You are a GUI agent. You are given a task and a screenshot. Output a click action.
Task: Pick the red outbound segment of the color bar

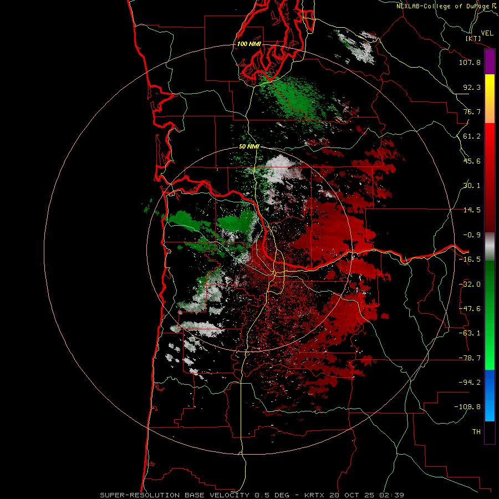coord(490,177)
